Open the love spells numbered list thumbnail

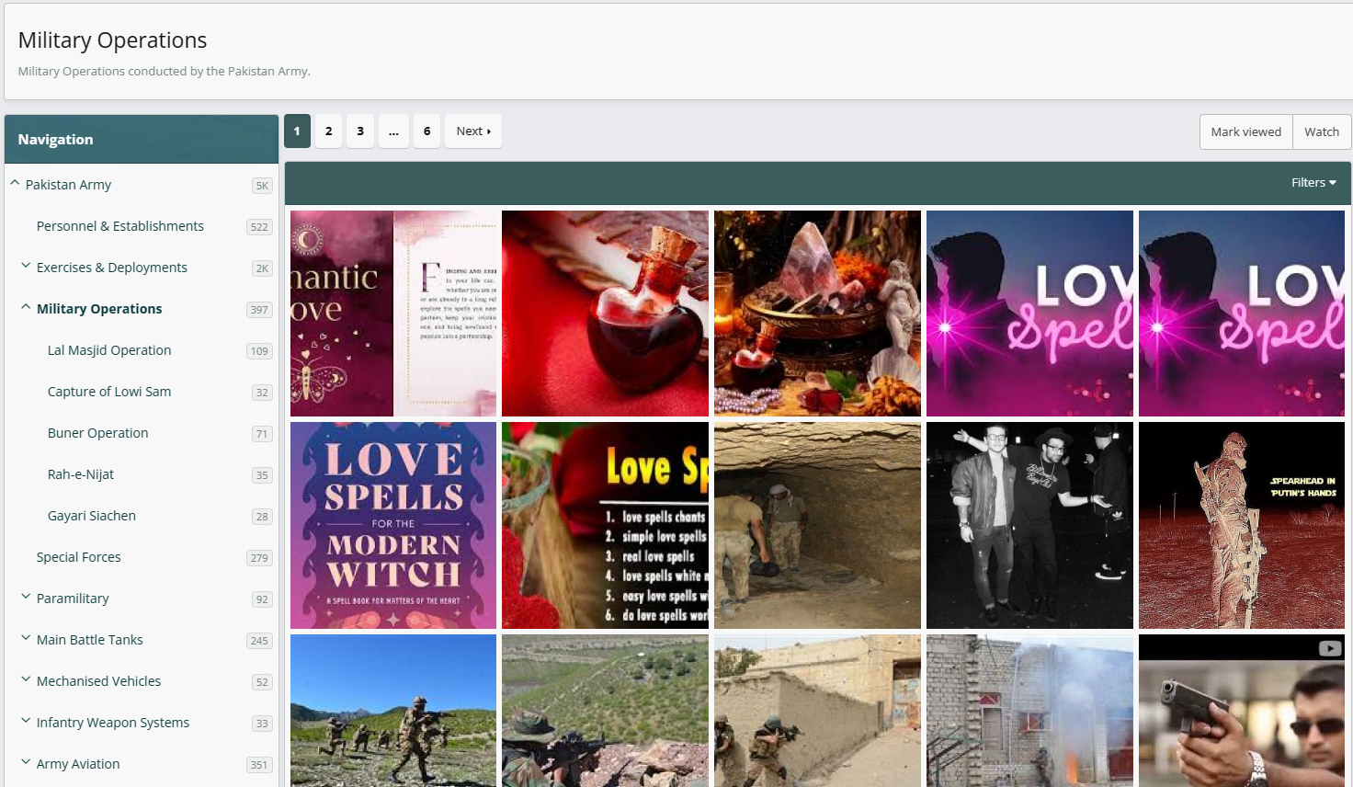605,526
